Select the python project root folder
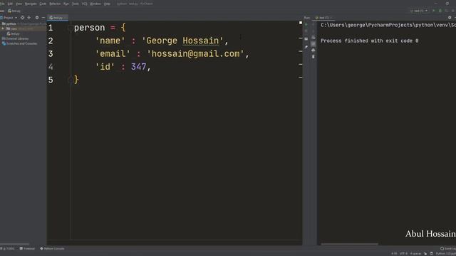 11,23
